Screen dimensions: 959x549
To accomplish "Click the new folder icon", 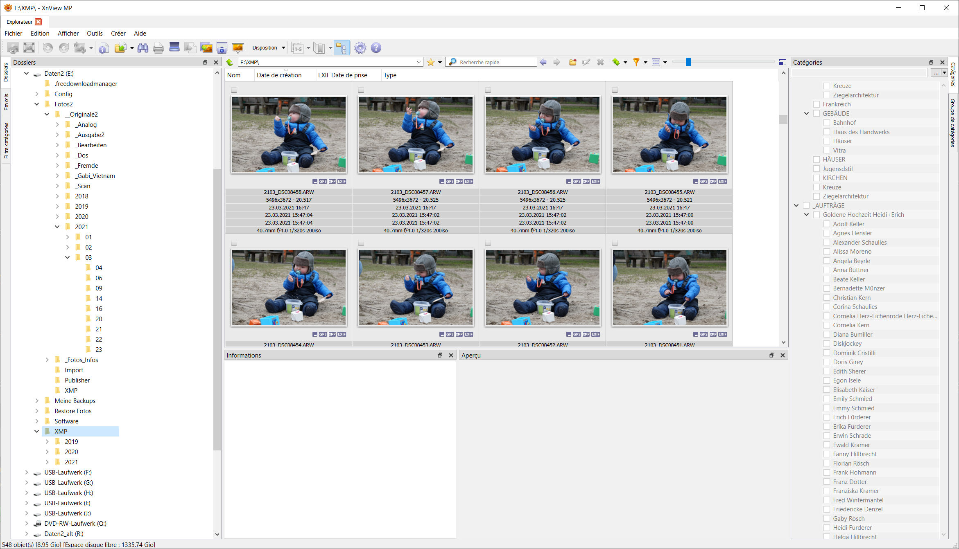I will (572, 62).
